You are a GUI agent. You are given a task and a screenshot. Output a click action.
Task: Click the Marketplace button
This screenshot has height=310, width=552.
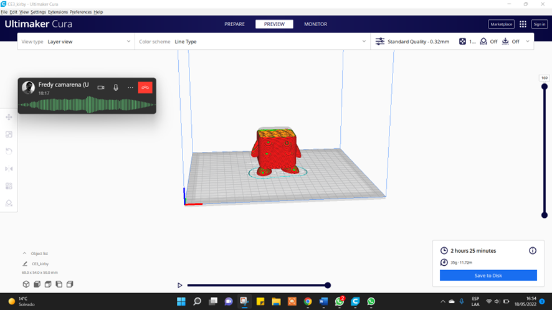(x=502, y=24)
